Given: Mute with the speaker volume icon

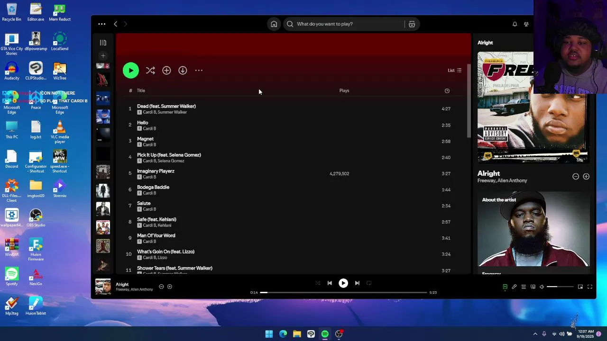Looking at the screenshot, I should 542,287.
